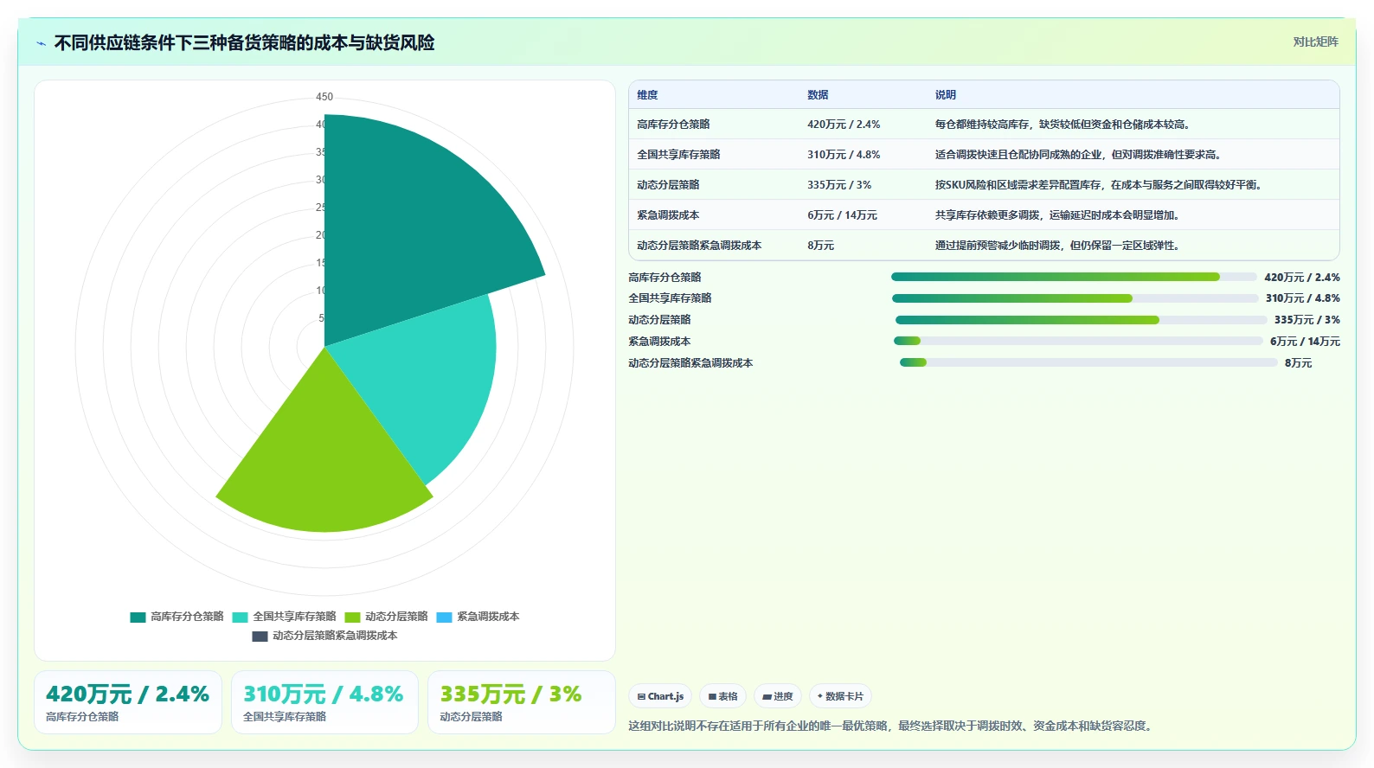Click progress value label 8万元

(x=1298, y=363)
